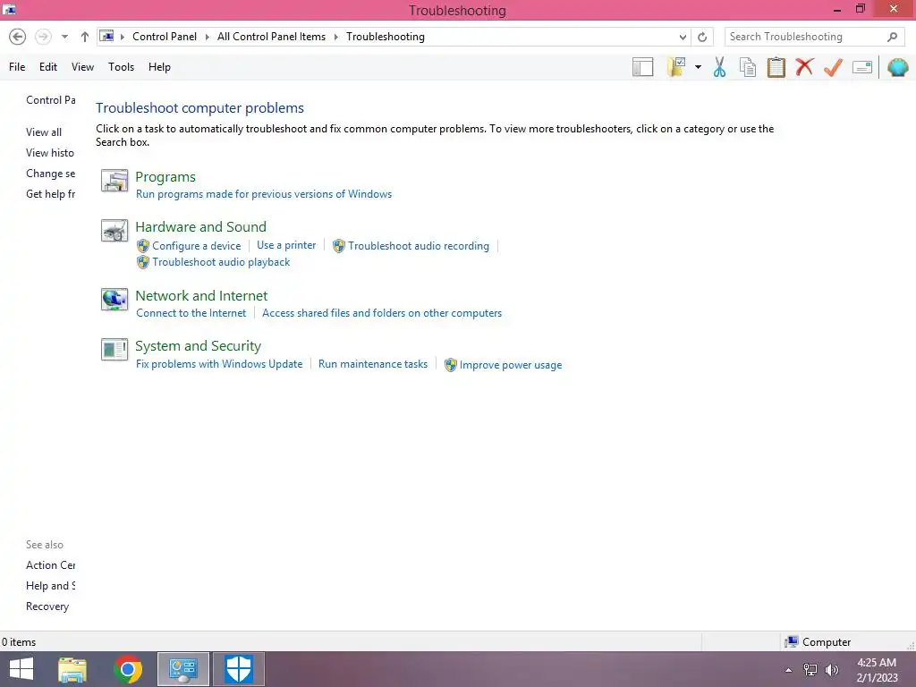The height and width of the screenshot is (687, 916).
Task: Open Network and Internet category
Action: coord(201,295)
